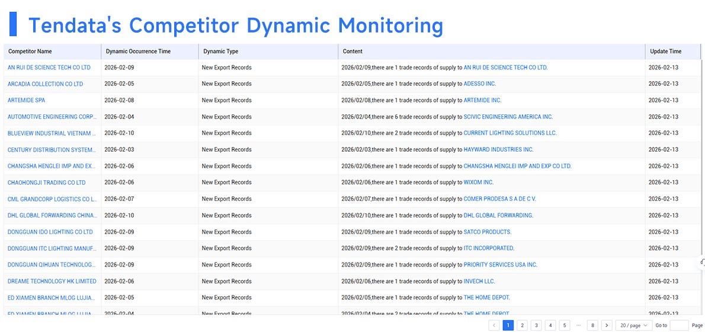
Task: Open THE HOME DEPOT link dated 2026/02/05
Action: 487,297
